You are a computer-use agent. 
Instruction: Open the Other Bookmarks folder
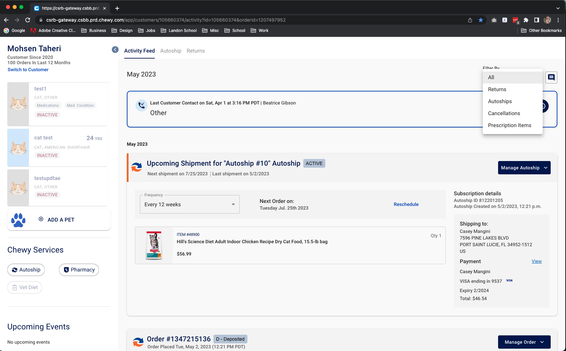(x=541, y=30)
